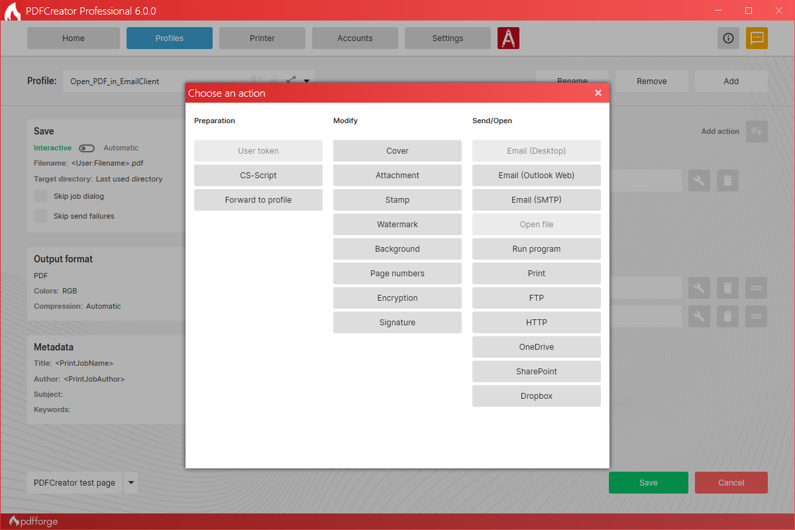Click the "Compression:" label text
795x530 pixels.
[x=58, y=306]
